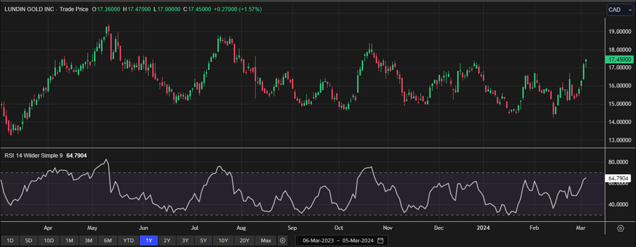Viewport: 636px width, 247px height.
Task: Click the Aug label on time axis
Action: tap(242, 228)
